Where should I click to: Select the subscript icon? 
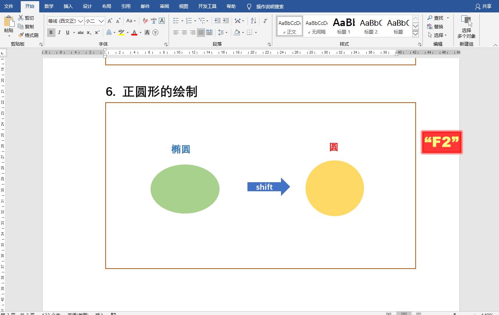89,32
